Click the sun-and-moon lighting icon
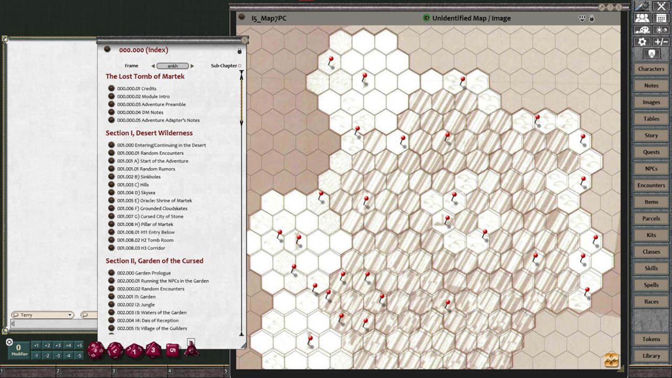 point(661,30)
